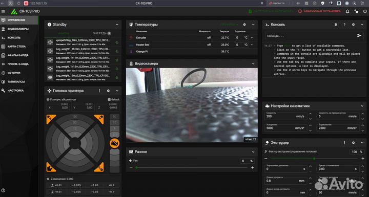369x197 pixels.
Task: Click the Скорость 200 mm/s field
Action: click(x=285, y=116)
